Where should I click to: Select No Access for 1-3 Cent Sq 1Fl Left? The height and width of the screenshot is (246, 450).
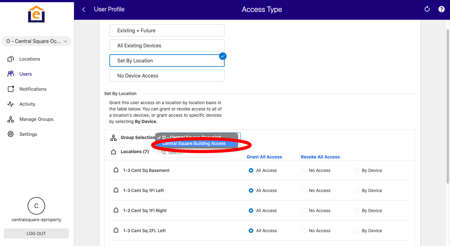(x=304, y=190)
